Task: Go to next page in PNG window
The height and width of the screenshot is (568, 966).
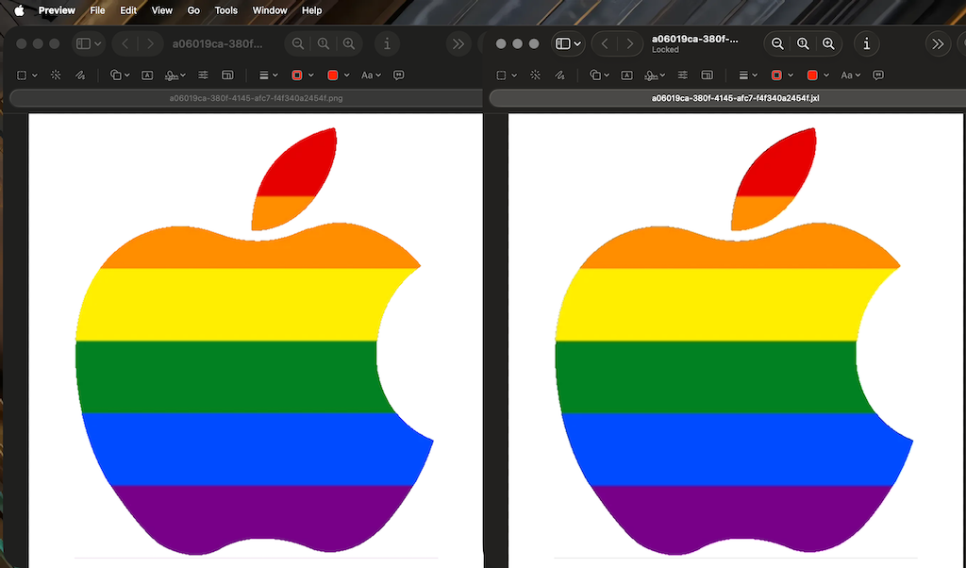Action: click(150, 43)
